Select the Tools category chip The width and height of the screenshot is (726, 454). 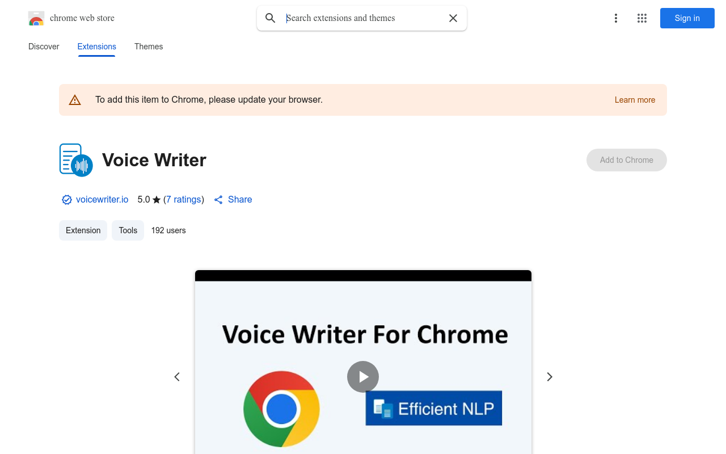pyautogui.click(x=128, y=230)
